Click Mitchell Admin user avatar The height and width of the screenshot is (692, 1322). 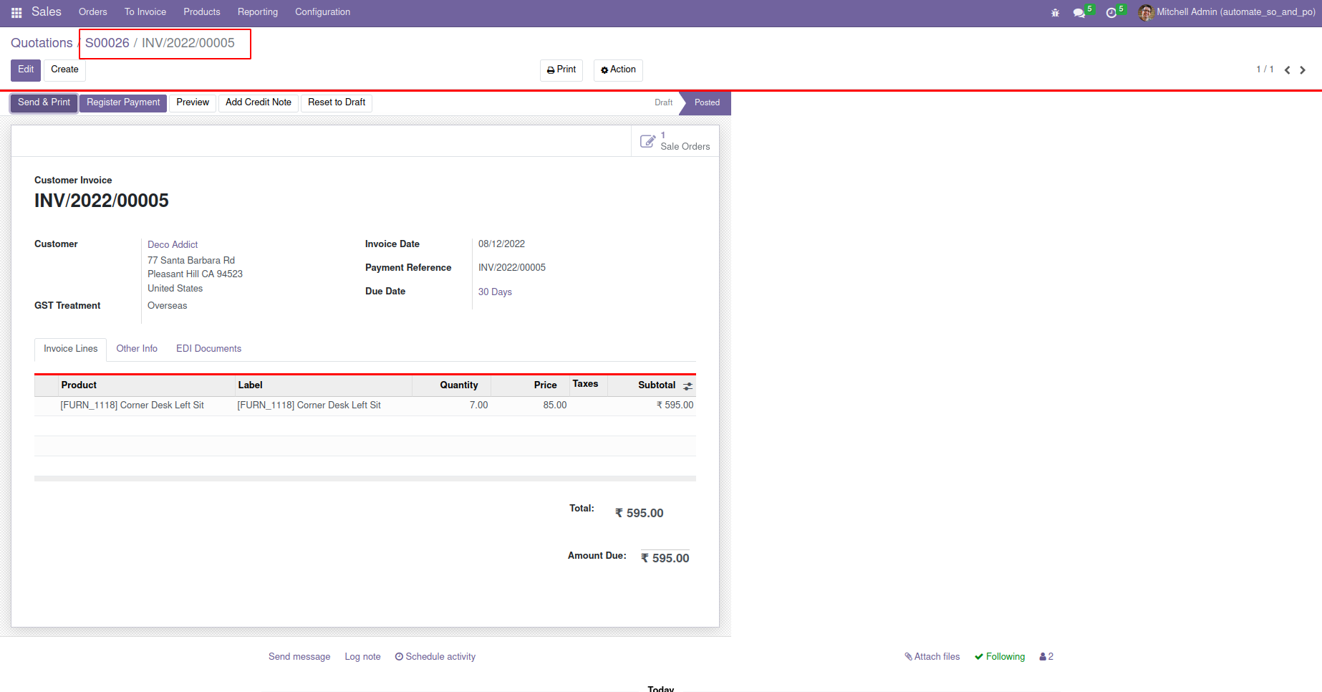pos(1146,12)
